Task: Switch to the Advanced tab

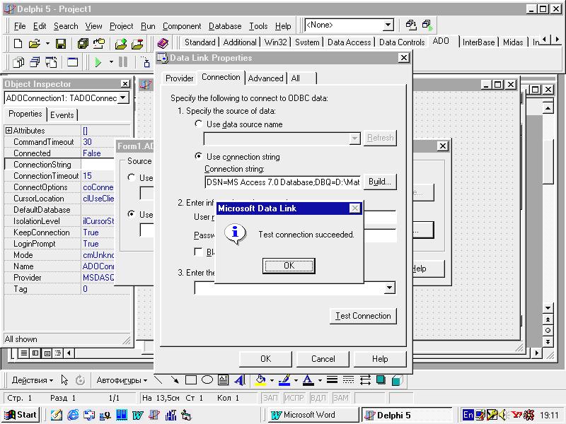Action: [x=266, y=78]
